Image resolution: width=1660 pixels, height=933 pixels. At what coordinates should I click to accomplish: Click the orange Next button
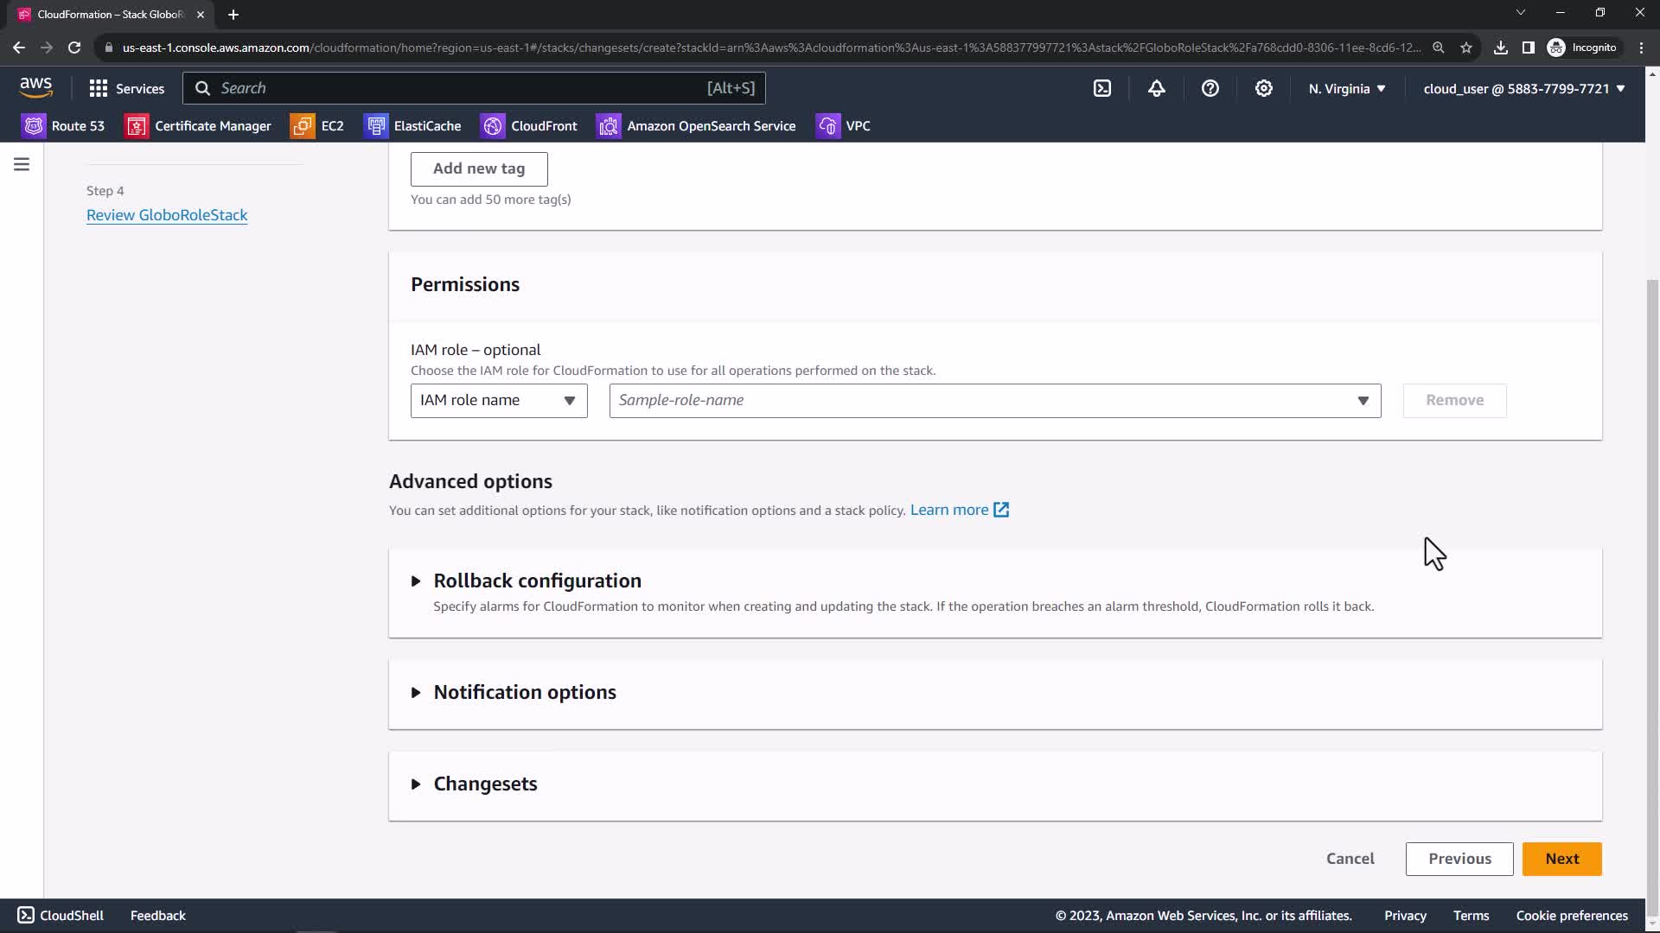point(1561,859)
